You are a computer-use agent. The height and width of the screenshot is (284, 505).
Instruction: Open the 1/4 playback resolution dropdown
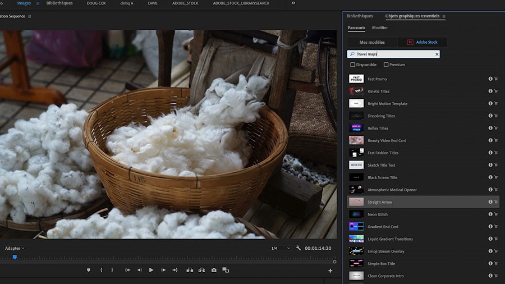(281, 248)
